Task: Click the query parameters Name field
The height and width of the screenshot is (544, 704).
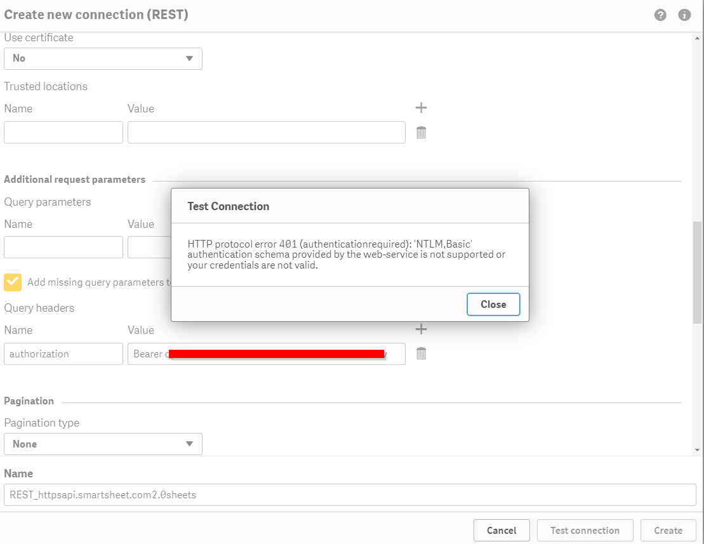Action: tap(63, 248)
